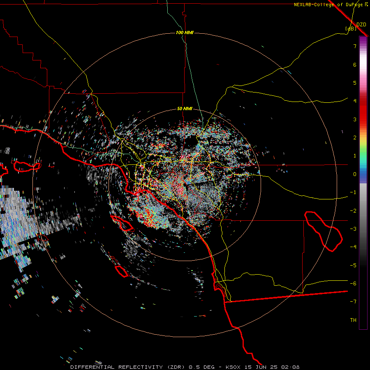Click the 50 NMI range ring label
The height and width of the screenshot is (370, 370).
click(x=185, y=109)
